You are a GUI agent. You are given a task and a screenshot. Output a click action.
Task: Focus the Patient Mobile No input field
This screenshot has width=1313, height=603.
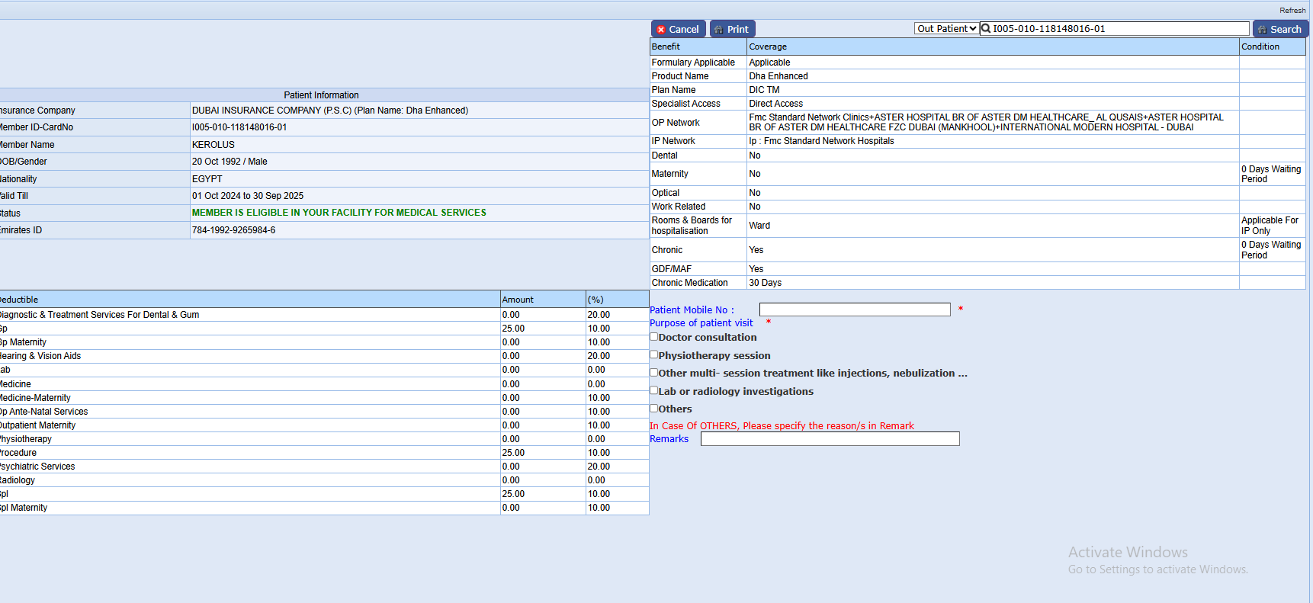coord(854,310)
